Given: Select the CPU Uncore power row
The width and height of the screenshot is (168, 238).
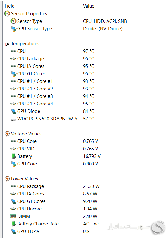Looking at the screenshot, I should (x=85, y=209).
